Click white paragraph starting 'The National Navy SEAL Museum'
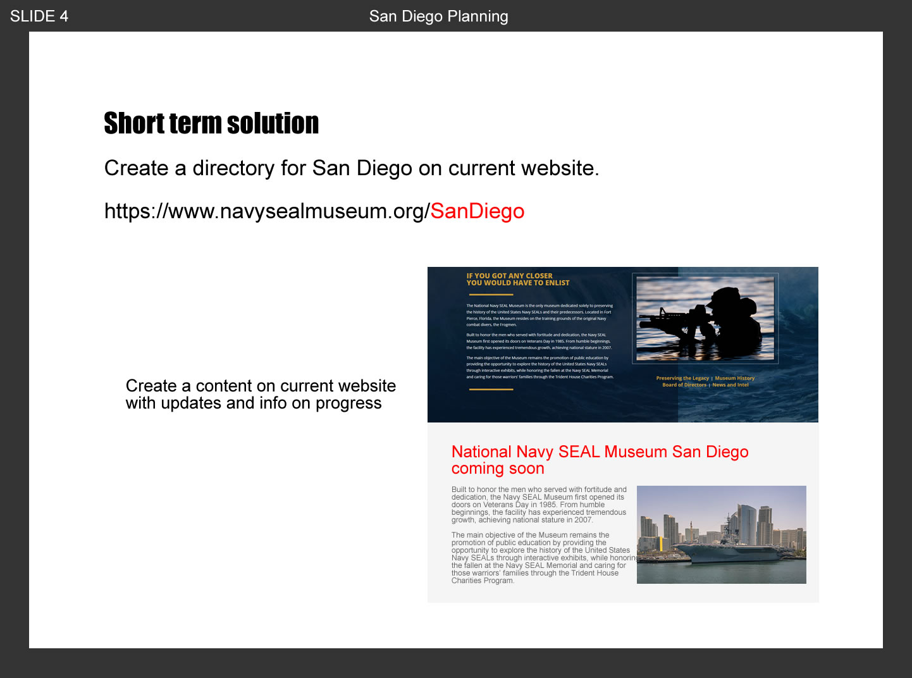The image size is (912, 678). click(539, 315)
